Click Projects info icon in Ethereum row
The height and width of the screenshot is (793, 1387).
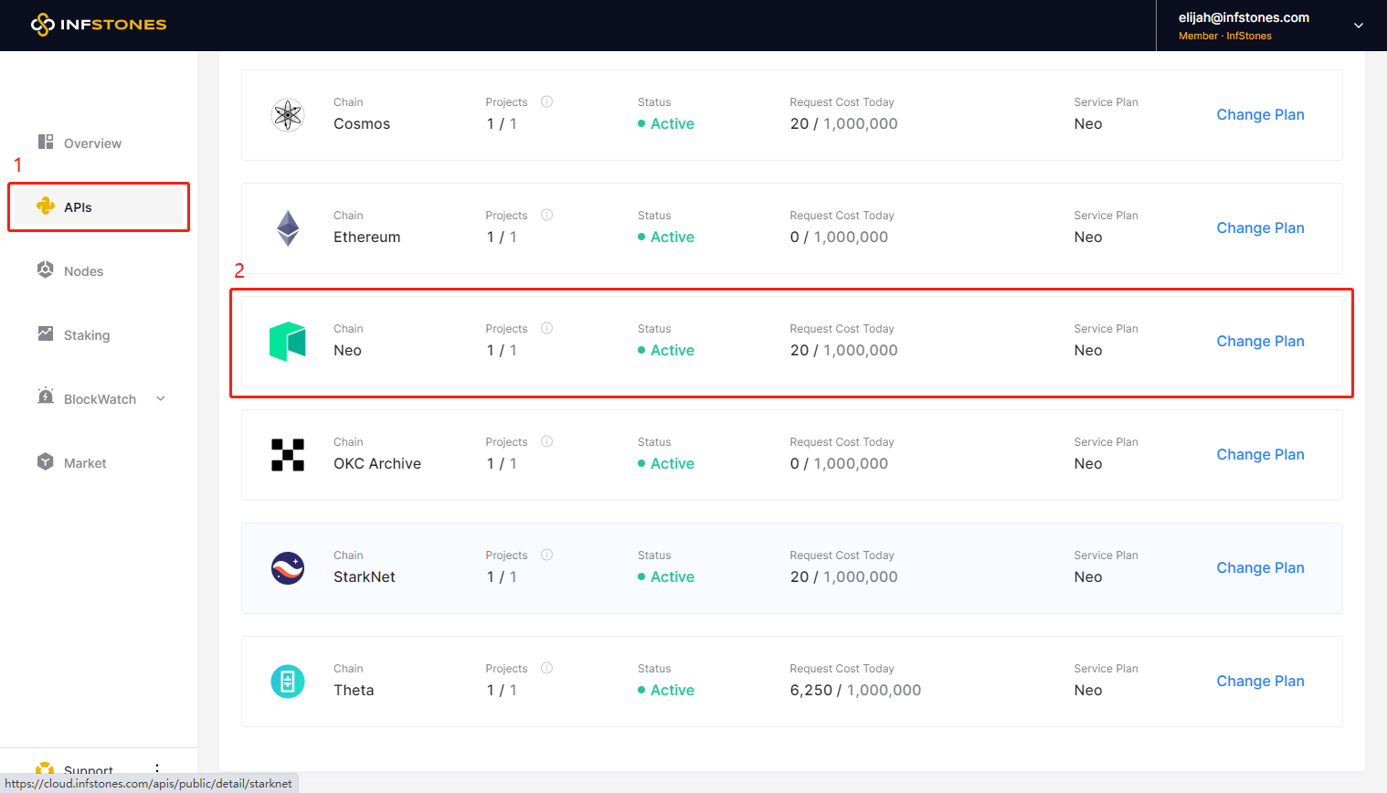click(x=547, y=215)
